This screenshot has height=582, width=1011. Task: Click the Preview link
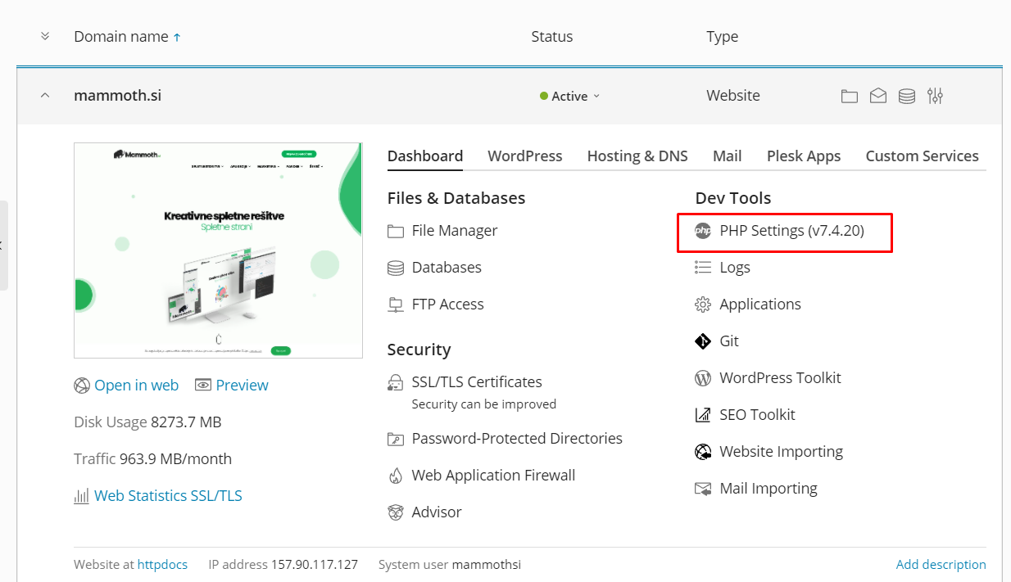tap(243, 386)
